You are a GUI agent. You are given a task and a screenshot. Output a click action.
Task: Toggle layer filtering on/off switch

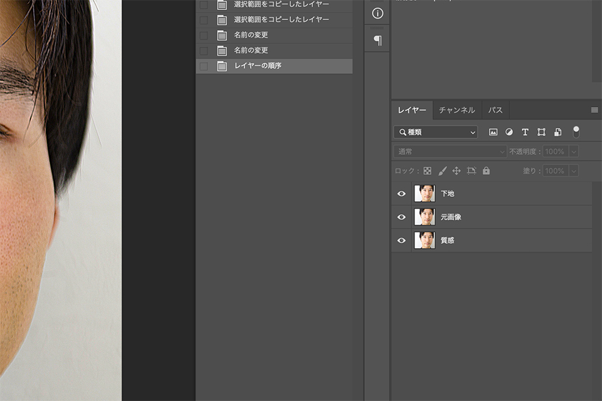[x=576, y=132]
